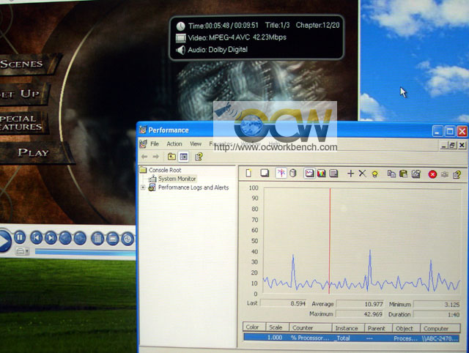The width and height of the screenshot is (469, 353).
Task: Select the % Processor _Total counter row
Action: pos(352,338)
